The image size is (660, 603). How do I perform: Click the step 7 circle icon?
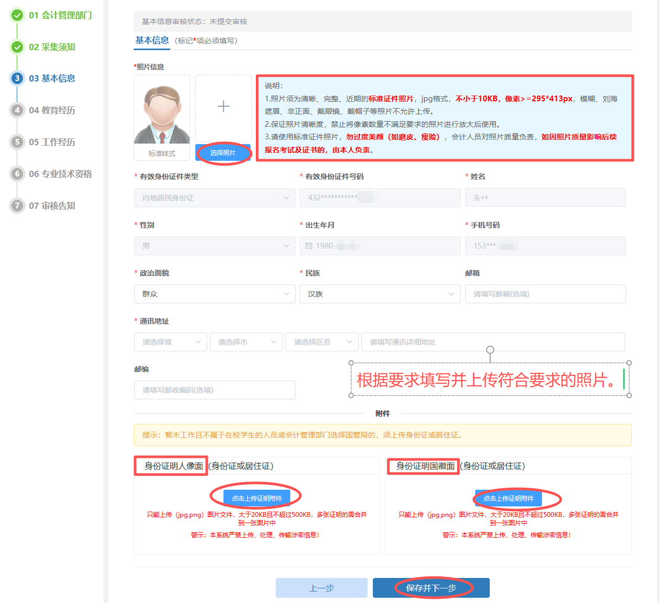click(17, 206)
